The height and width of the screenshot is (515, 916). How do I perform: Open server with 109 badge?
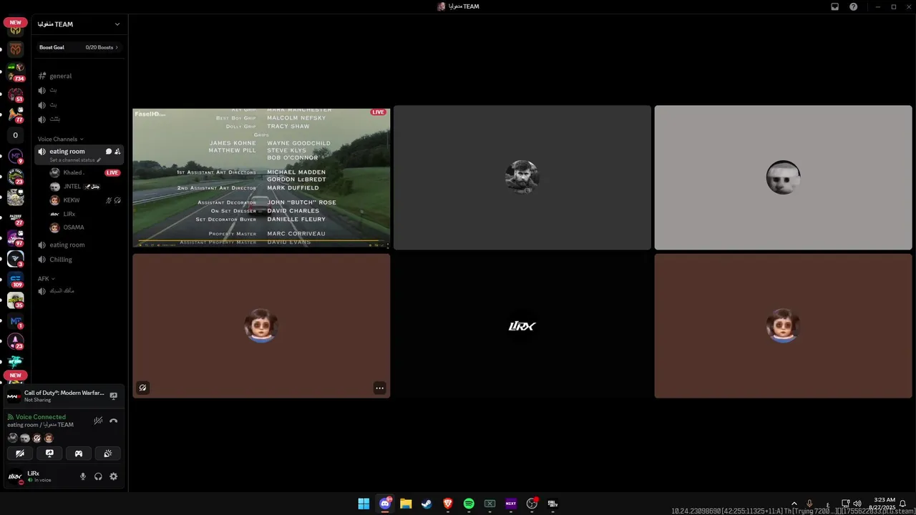(x=16, y=280)
